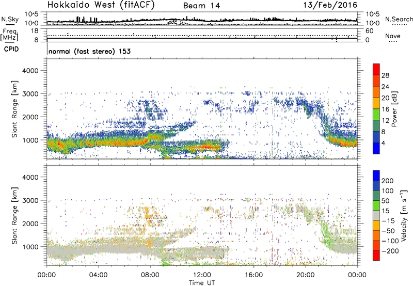This screenshot has height=286, width=413.
Task: Select the 'Beam 14' label
Action: (x=201, y=6)
